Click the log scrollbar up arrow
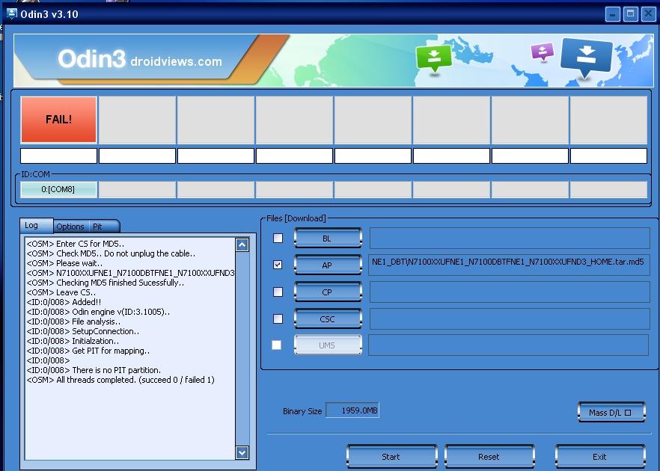The width and height of the screenshot is (660, 471). (x=242, y=245)
